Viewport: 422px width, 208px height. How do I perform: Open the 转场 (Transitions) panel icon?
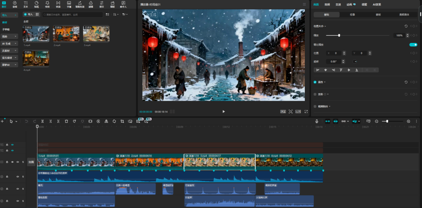[x=58, y=4]
